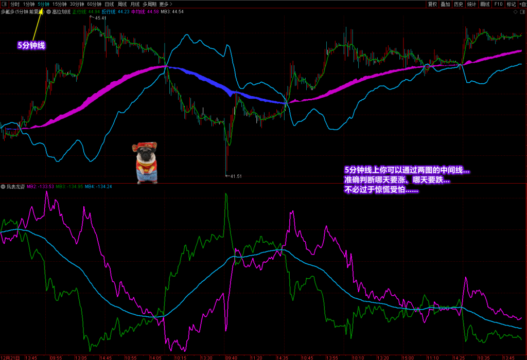Expand the 高位划线 indicator dropdown
Screen dimensions: 527x360
(x=49, y=11)
